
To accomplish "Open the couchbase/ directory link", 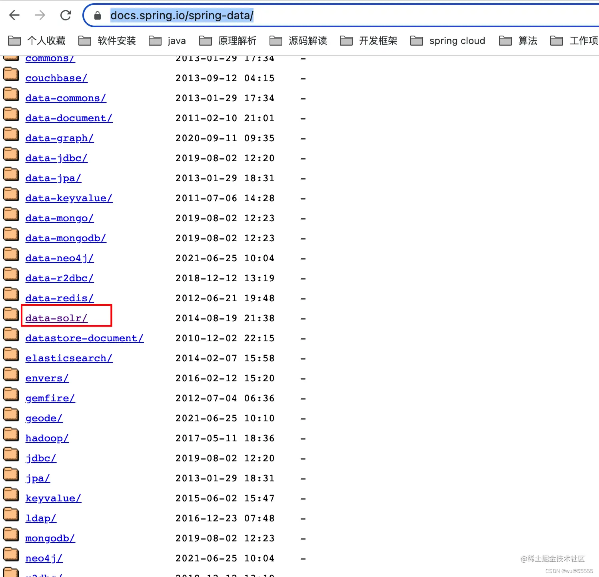I will pyautogui.click(x=56, y=78).
